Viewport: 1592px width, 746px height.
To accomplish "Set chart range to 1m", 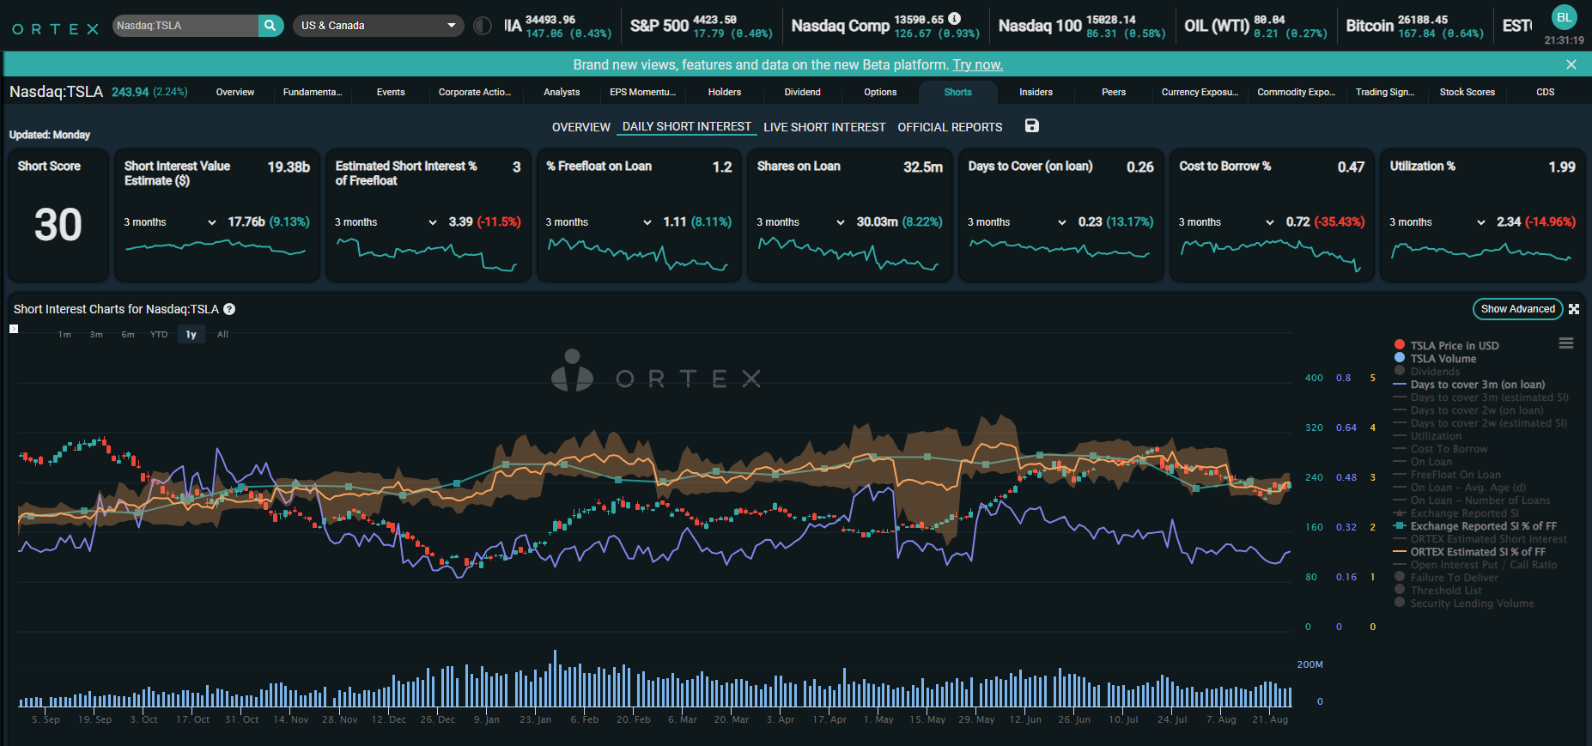I will (x=64, y=335).
